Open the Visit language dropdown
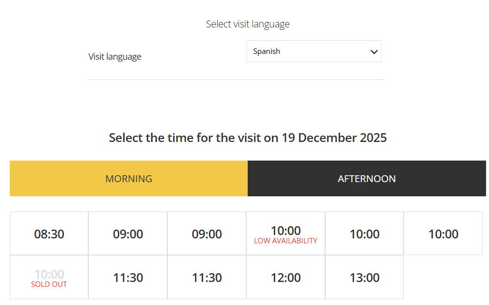 point(314,51)
